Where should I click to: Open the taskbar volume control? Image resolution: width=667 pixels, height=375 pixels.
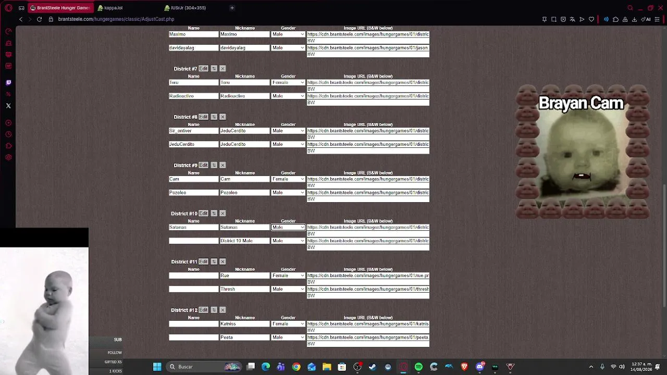622,367
